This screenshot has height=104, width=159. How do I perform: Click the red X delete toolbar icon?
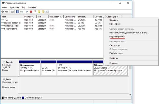[31, 12]
